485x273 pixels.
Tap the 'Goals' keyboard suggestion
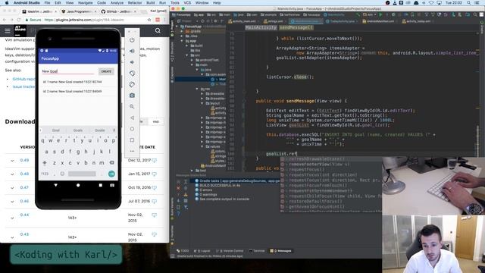tap(77, 130)
